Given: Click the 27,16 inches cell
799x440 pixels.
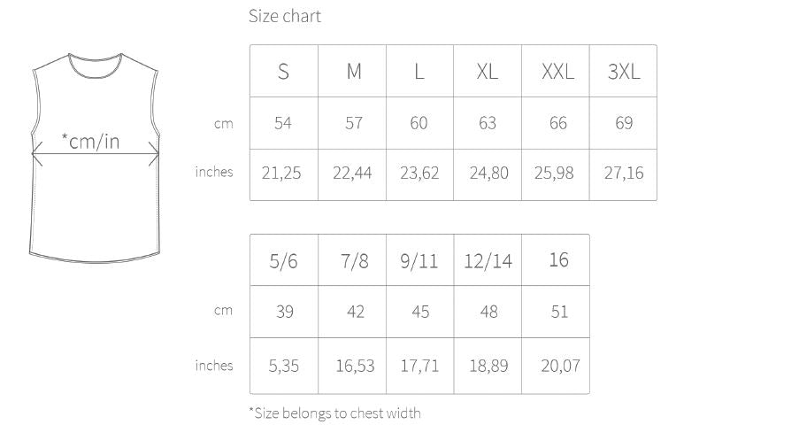Looking at the screenshot, I should click(x=624, y=173).
